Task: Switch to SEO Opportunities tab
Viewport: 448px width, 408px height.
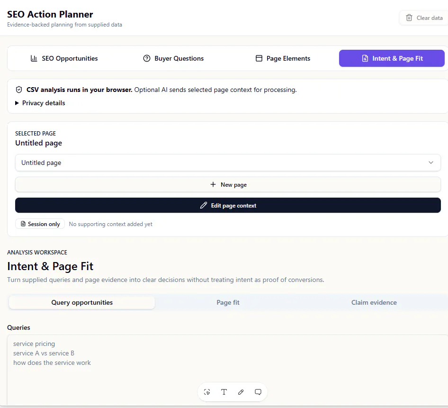Action: [64, 58]
